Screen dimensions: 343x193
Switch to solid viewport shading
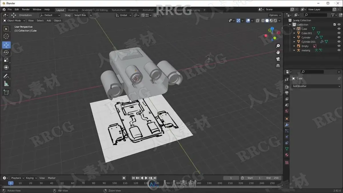tap(267, 21)
